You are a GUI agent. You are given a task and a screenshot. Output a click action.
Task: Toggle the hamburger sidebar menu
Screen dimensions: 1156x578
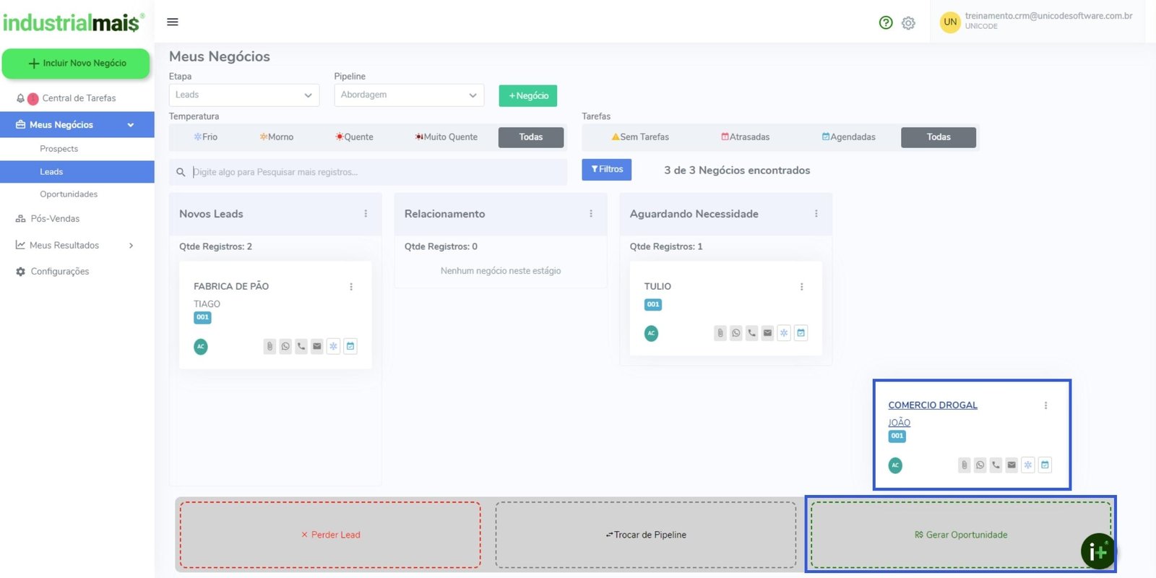(x=173, y=22)
